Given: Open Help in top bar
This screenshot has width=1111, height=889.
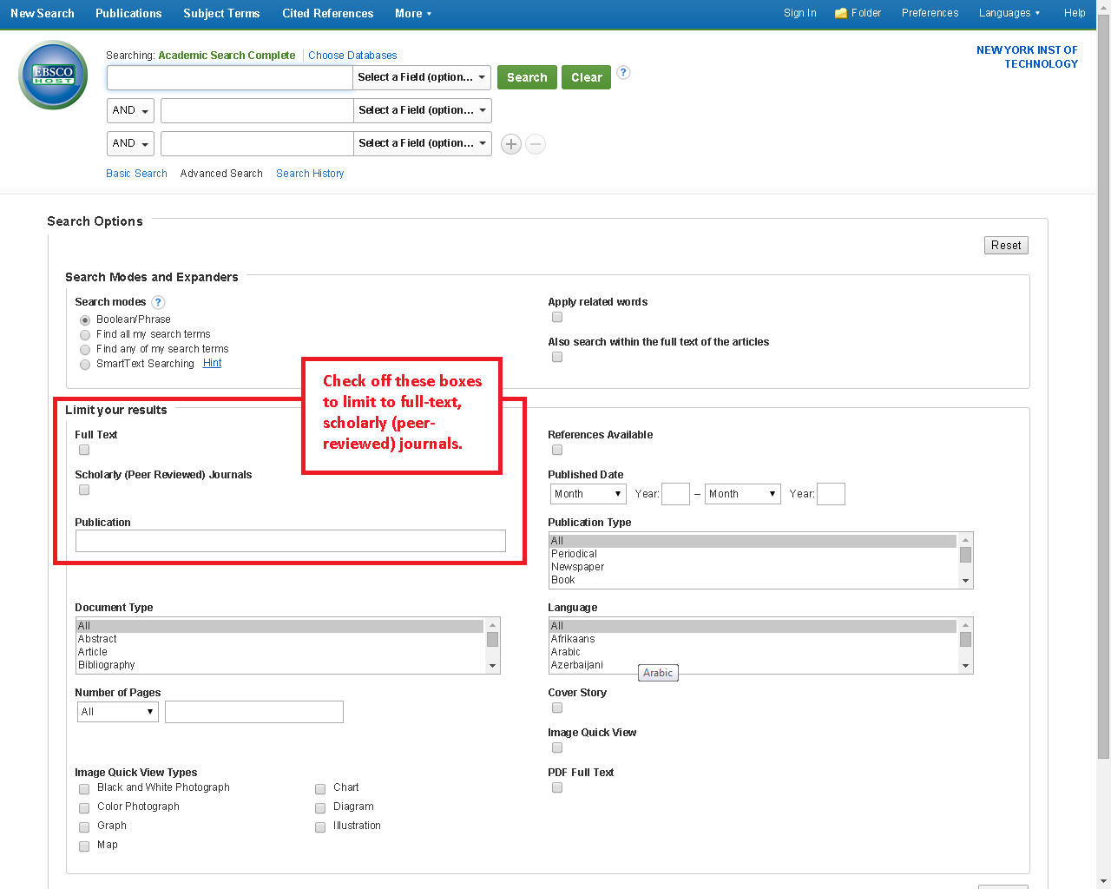Looking at the screenshot, I should [x=1075, y=13].
